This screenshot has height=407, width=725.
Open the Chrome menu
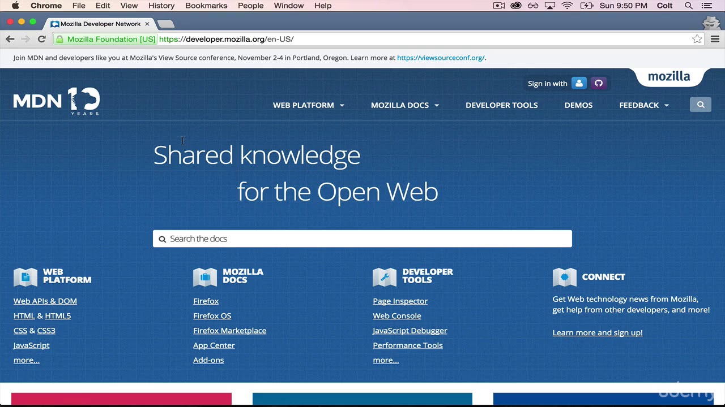[46, 6]
